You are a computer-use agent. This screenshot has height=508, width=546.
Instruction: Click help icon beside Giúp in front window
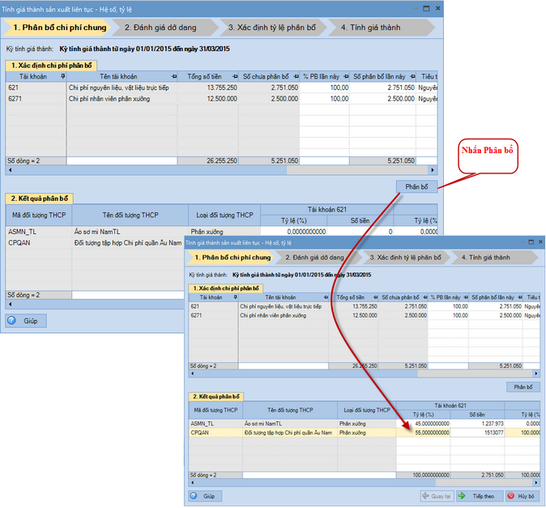pos(194,496)
